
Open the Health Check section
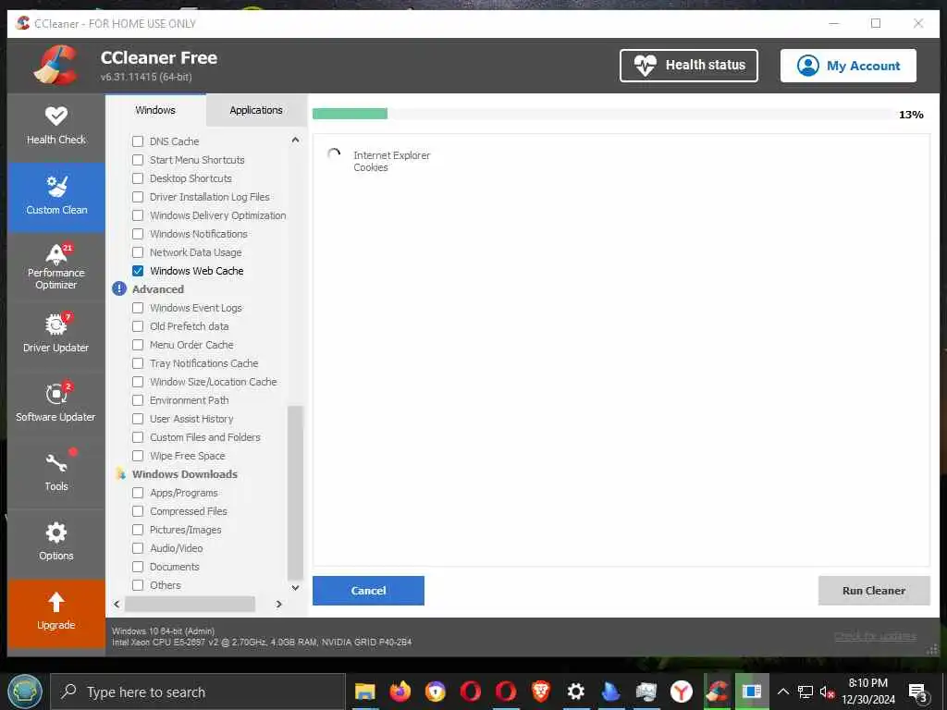56,127
